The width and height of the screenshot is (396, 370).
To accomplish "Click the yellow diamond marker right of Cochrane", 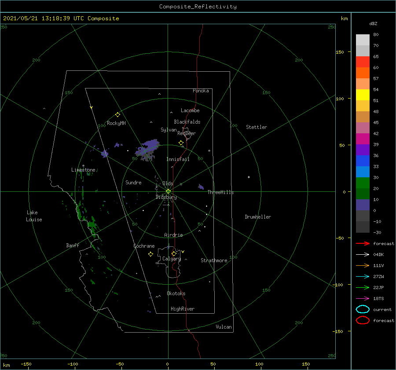I will (151, 254).
